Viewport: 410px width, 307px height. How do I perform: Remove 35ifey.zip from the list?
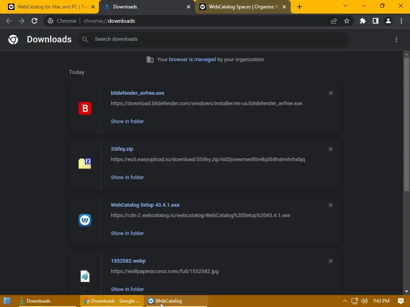pos(331,149)
